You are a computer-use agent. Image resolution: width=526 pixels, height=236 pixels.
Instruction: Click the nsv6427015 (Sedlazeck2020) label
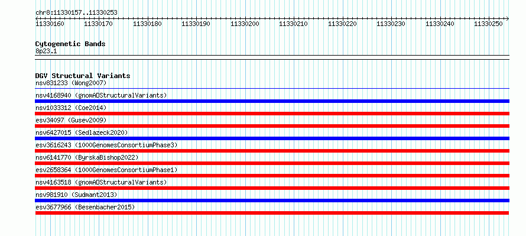click(x=82, y=132)
